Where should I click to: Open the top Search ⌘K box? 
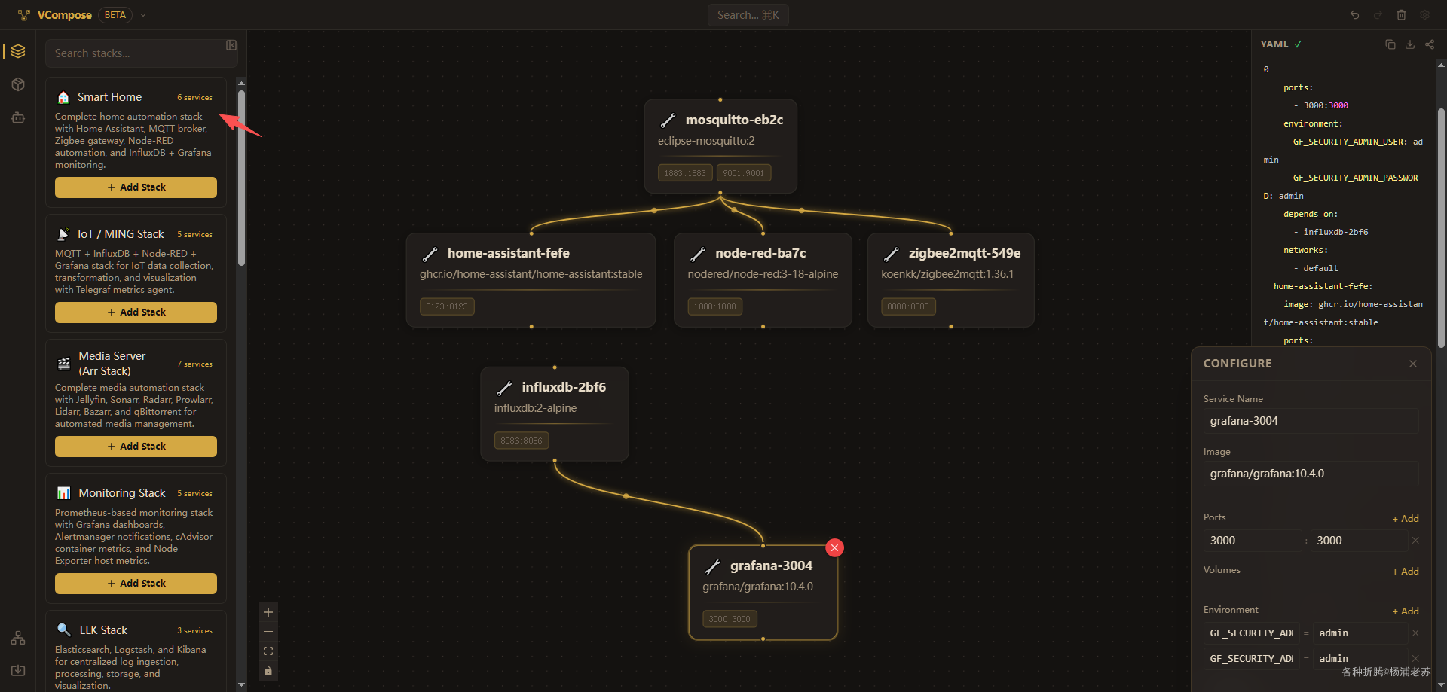pyautogui.click(x=748, y=15)
